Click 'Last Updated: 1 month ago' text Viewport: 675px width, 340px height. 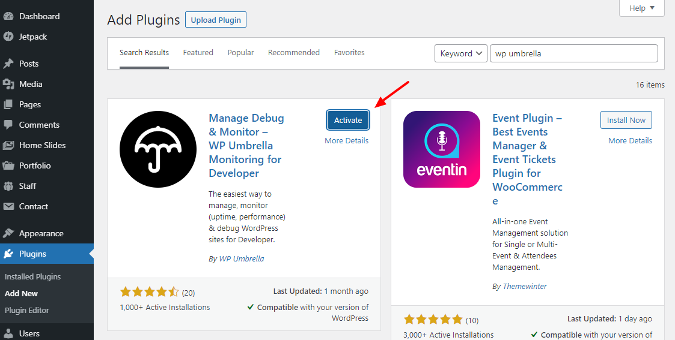pos(321,291)
